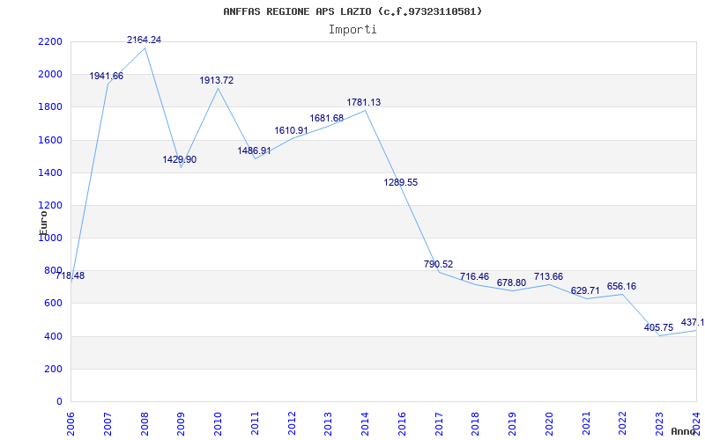This screenshot has width=705, height=440.
Task: Click the y-axis value 600
Action: [x=53, y=304]
